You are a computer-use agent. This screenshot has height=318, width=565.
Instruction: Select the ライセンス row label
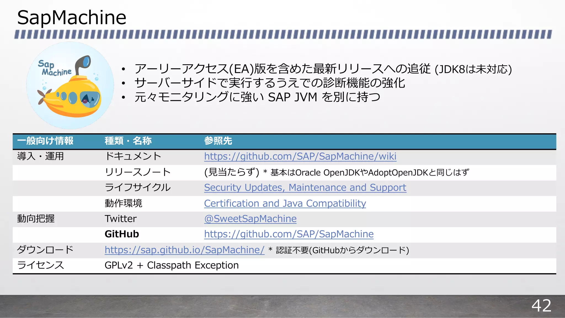click(x=41, y=265)
